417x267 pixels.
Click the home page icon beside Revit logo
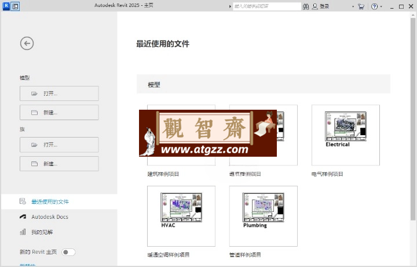[16, 6]
